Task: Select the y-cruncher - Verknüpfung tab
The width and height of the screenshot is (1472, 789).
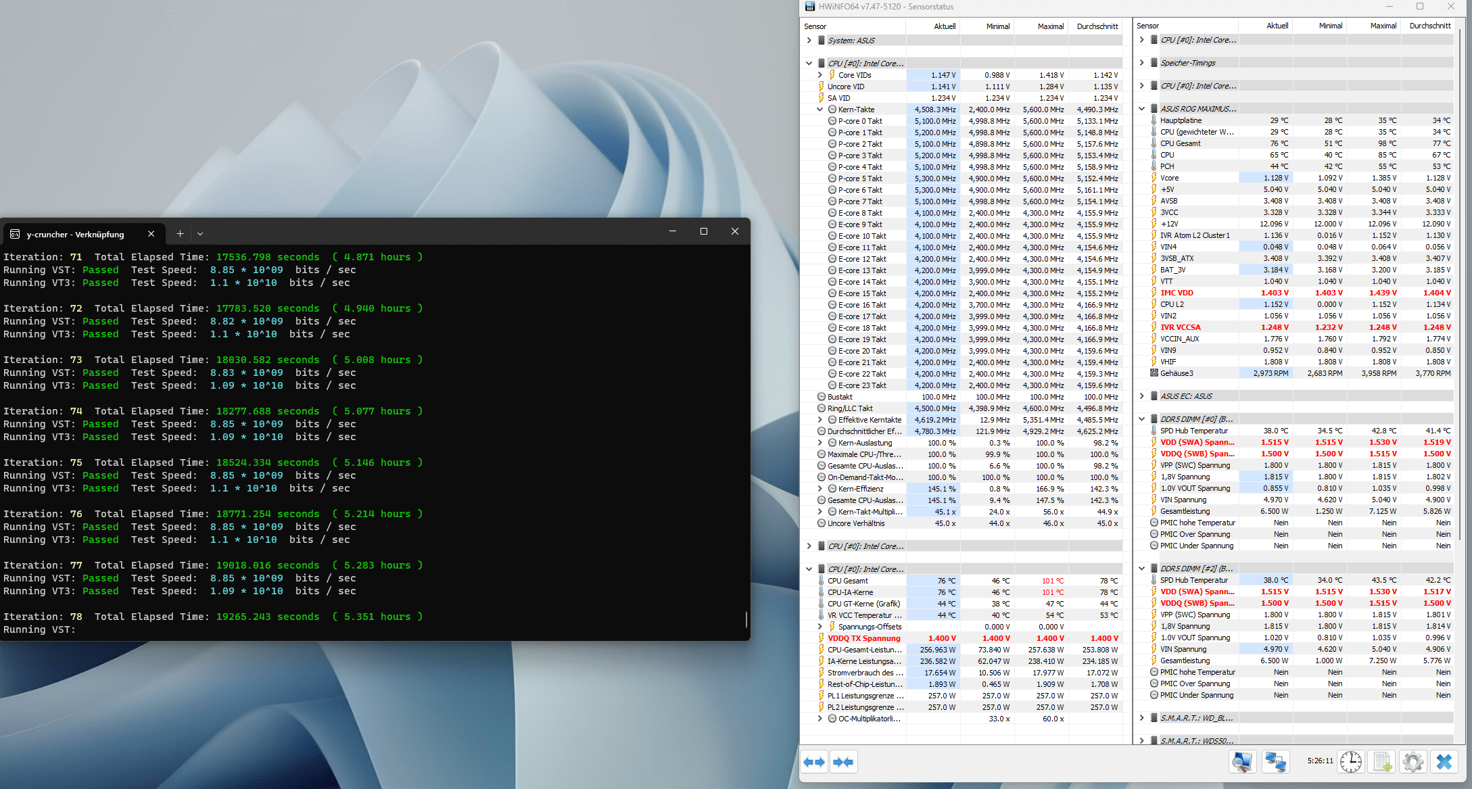Action: pyautogui.click(x=75, y=235)
